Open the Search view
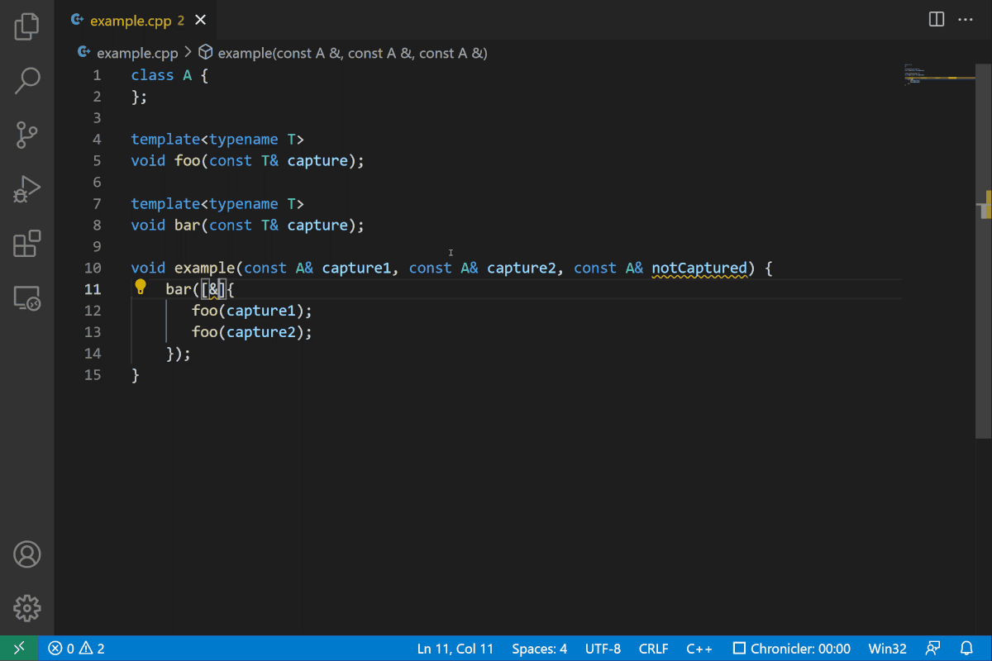The width and height of the screenshot is (992, 661). [x=26, y=80]
